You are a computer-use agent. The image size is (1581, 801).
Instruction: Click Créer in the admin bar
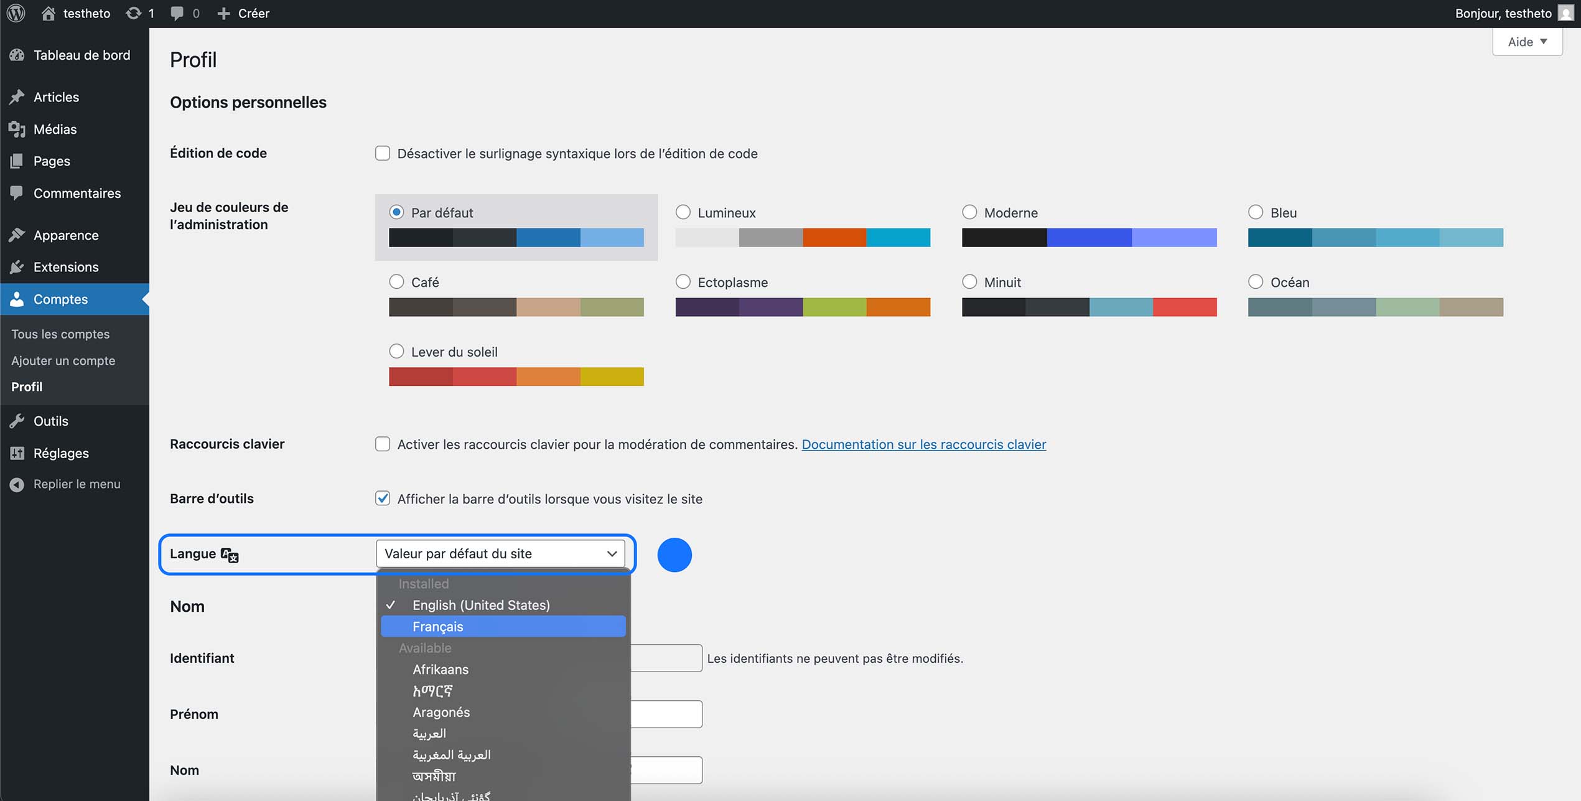point(243,12)
